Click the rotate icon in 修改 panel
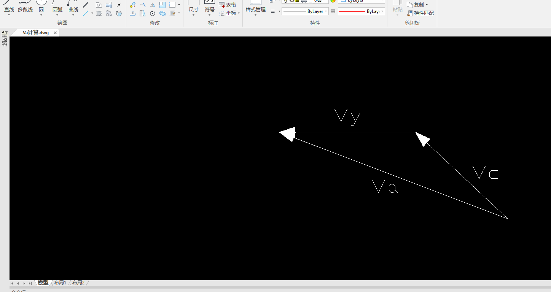Screen dimensions: 551x292 click(x=153, y=13)
